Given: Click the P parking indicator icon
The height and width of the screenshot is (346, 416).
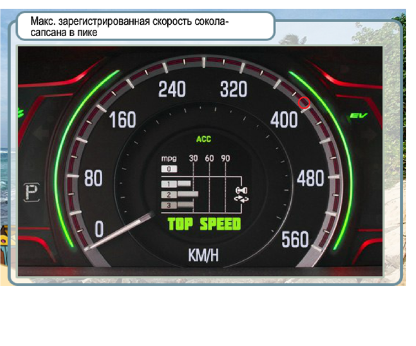Looking at the screenshot, I should 30,190.
